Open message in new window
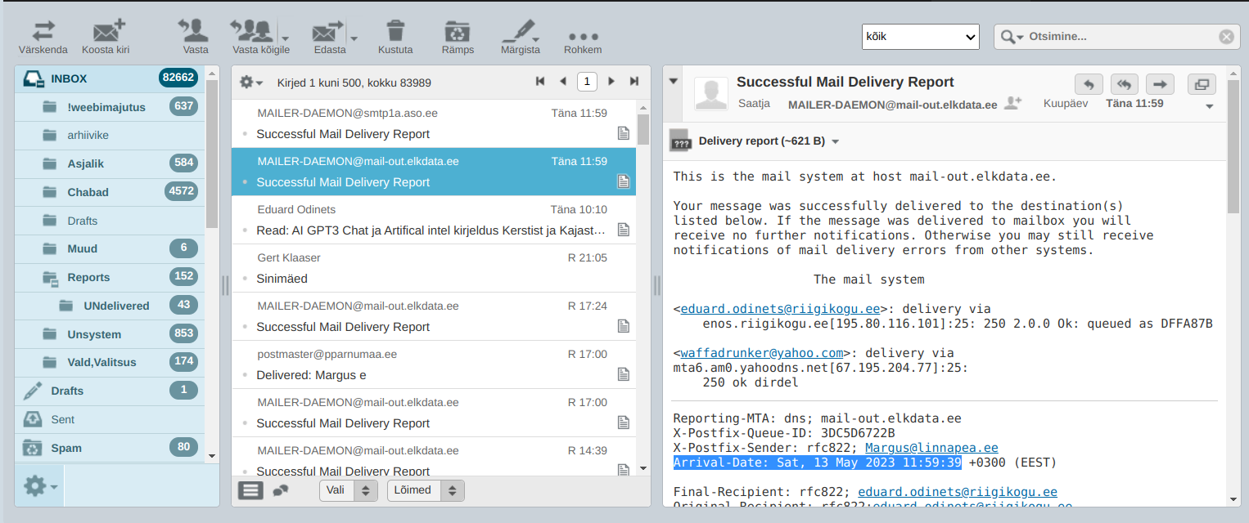 pyautogui.click(x=1202, y=84)
